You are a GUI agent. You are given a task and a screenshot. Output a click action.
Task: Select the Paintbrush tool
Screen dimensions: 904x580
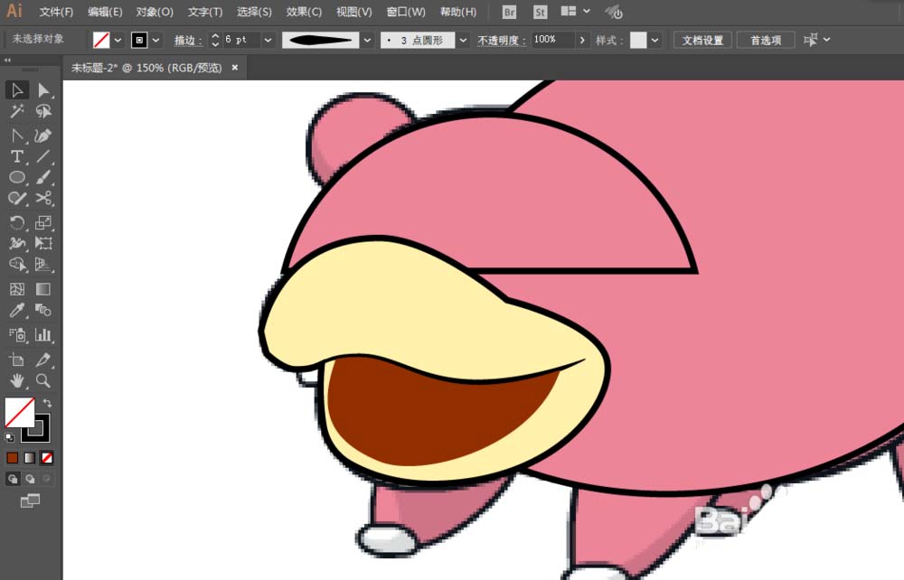click(x=43, y=177)
